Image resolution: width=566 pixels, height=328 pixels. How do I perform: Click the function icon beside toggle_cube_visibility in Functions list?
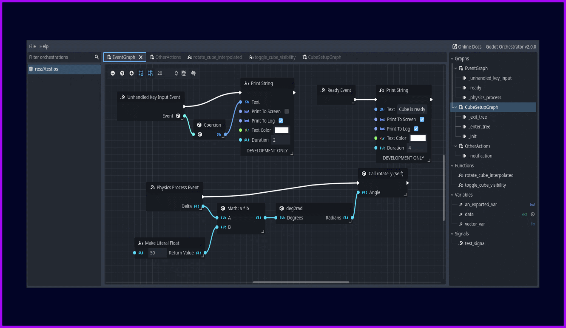coord(461,185)
